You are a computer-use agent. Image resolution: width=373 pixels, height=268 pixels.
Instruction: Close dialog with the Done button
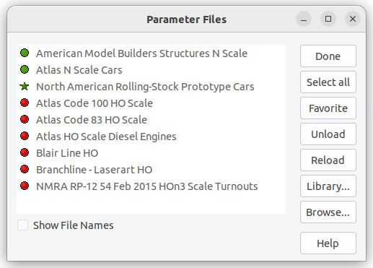point(328,56)
